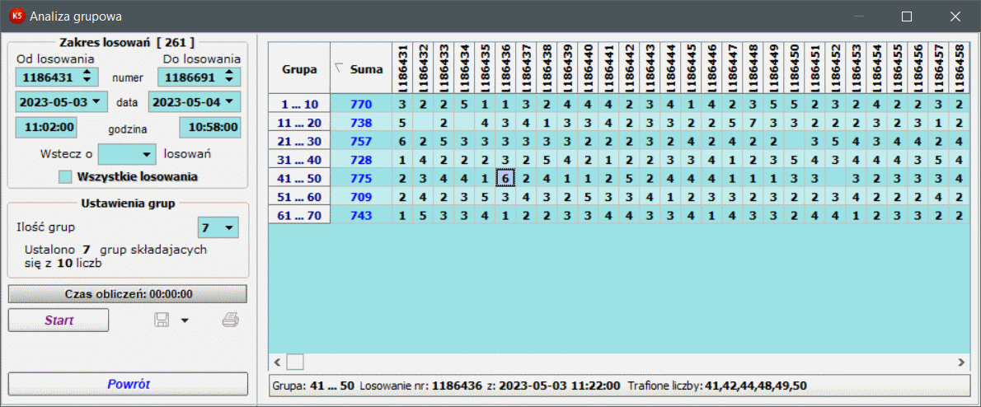Screen dimensions: 981x407
Task: Select group row 1 ... 10
Action: click(x=300, y=103)
